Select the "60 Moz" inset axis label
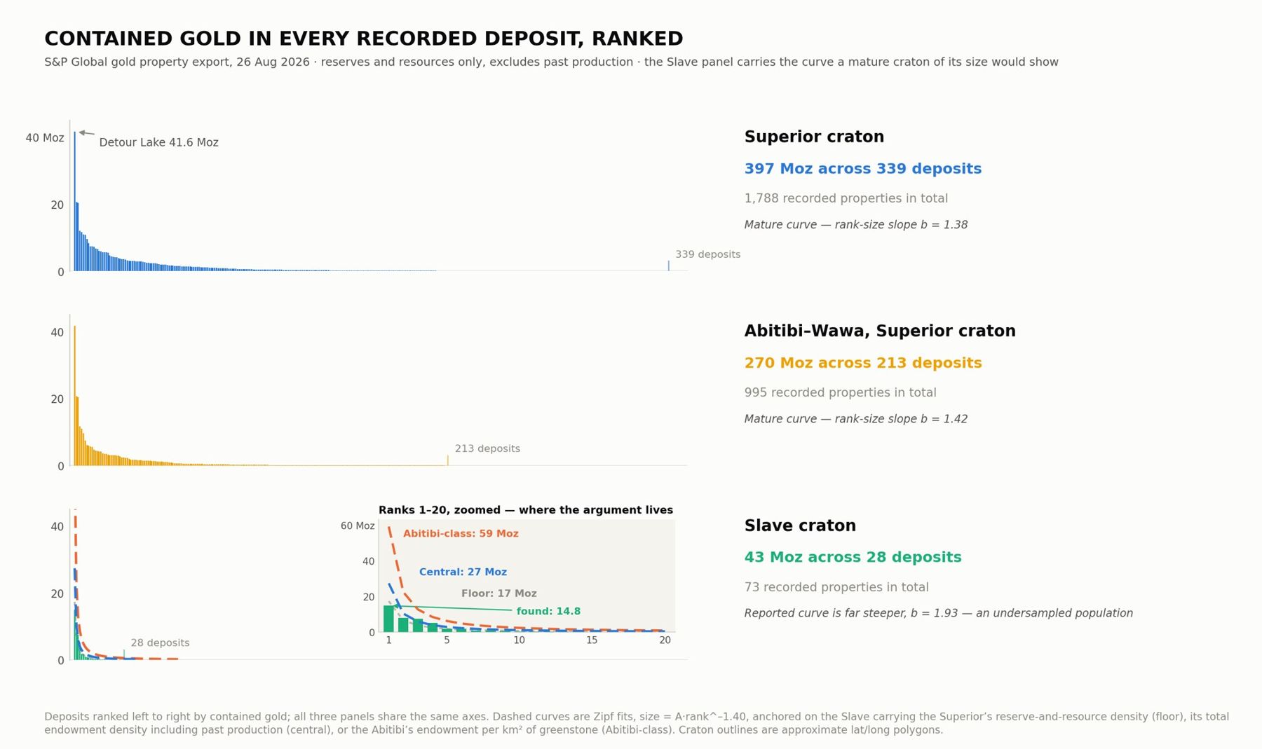The image size is (1262, 749). pos(358,526)
